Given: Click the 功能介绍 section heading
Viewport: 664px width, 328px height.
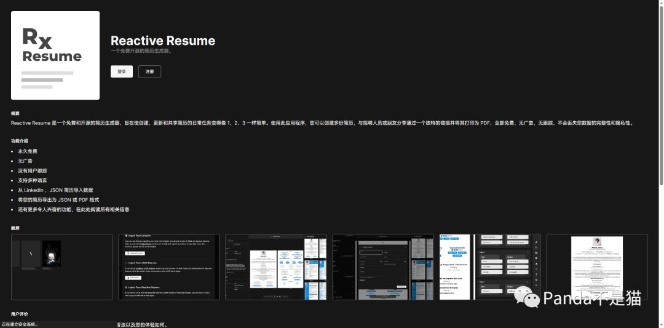Looking at the screenshot, I should point(20,141).
